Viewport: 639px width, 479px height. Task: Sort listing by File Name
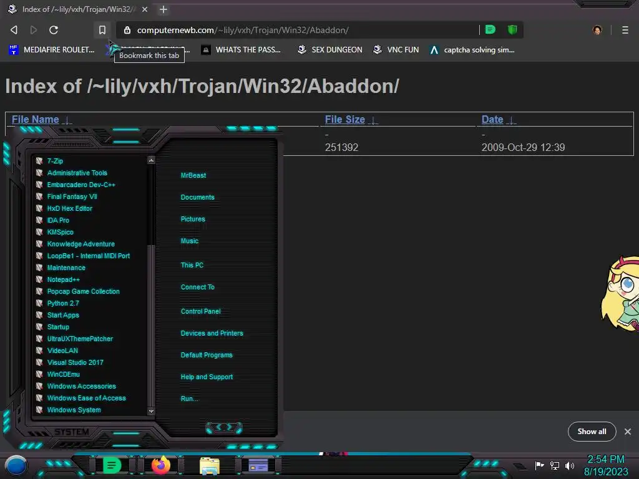(36, 119)
